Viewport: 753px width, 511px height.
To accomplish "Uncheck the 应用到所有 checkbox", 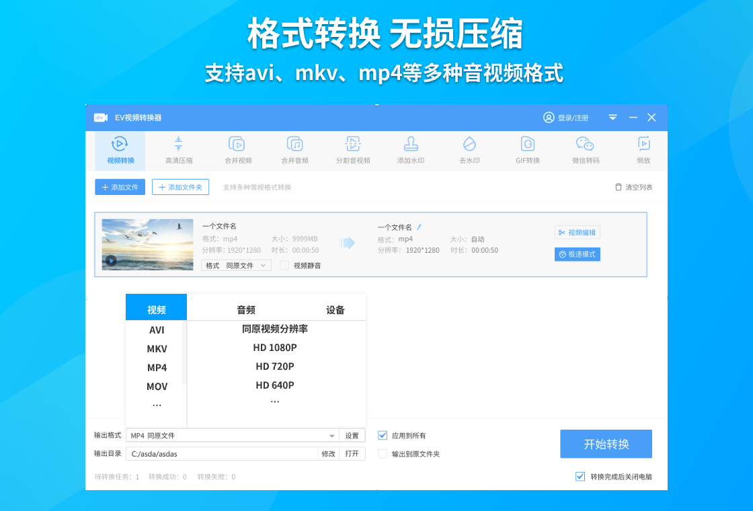I will [383, 436].
